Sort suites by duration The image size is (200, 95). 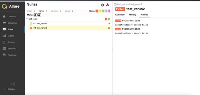click(56, 11)
